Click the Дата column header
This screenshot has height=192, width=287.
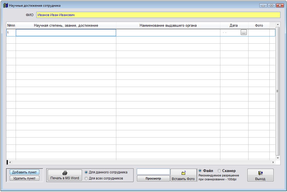234,26
